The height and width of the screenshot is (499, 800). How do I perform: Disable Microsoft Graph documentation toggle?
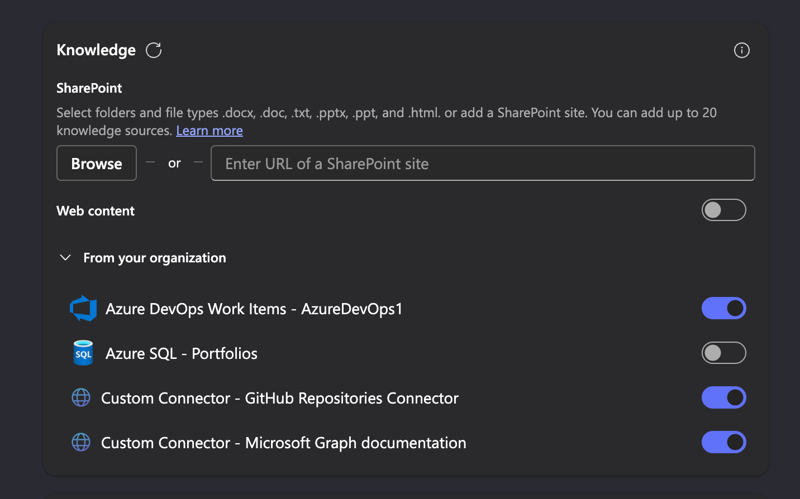tap(723, 443)
